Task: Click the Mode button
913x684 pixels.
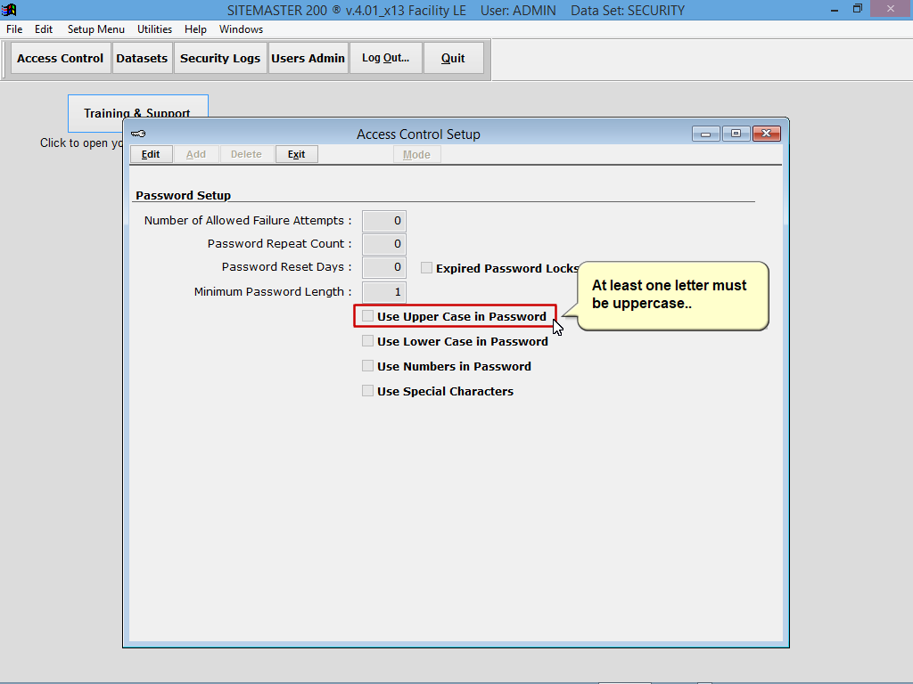Action: click(417, 155)
